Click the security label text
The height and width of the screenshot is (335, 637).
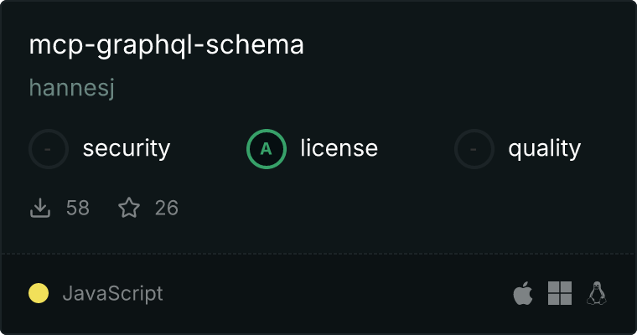[x=127, y=148]
